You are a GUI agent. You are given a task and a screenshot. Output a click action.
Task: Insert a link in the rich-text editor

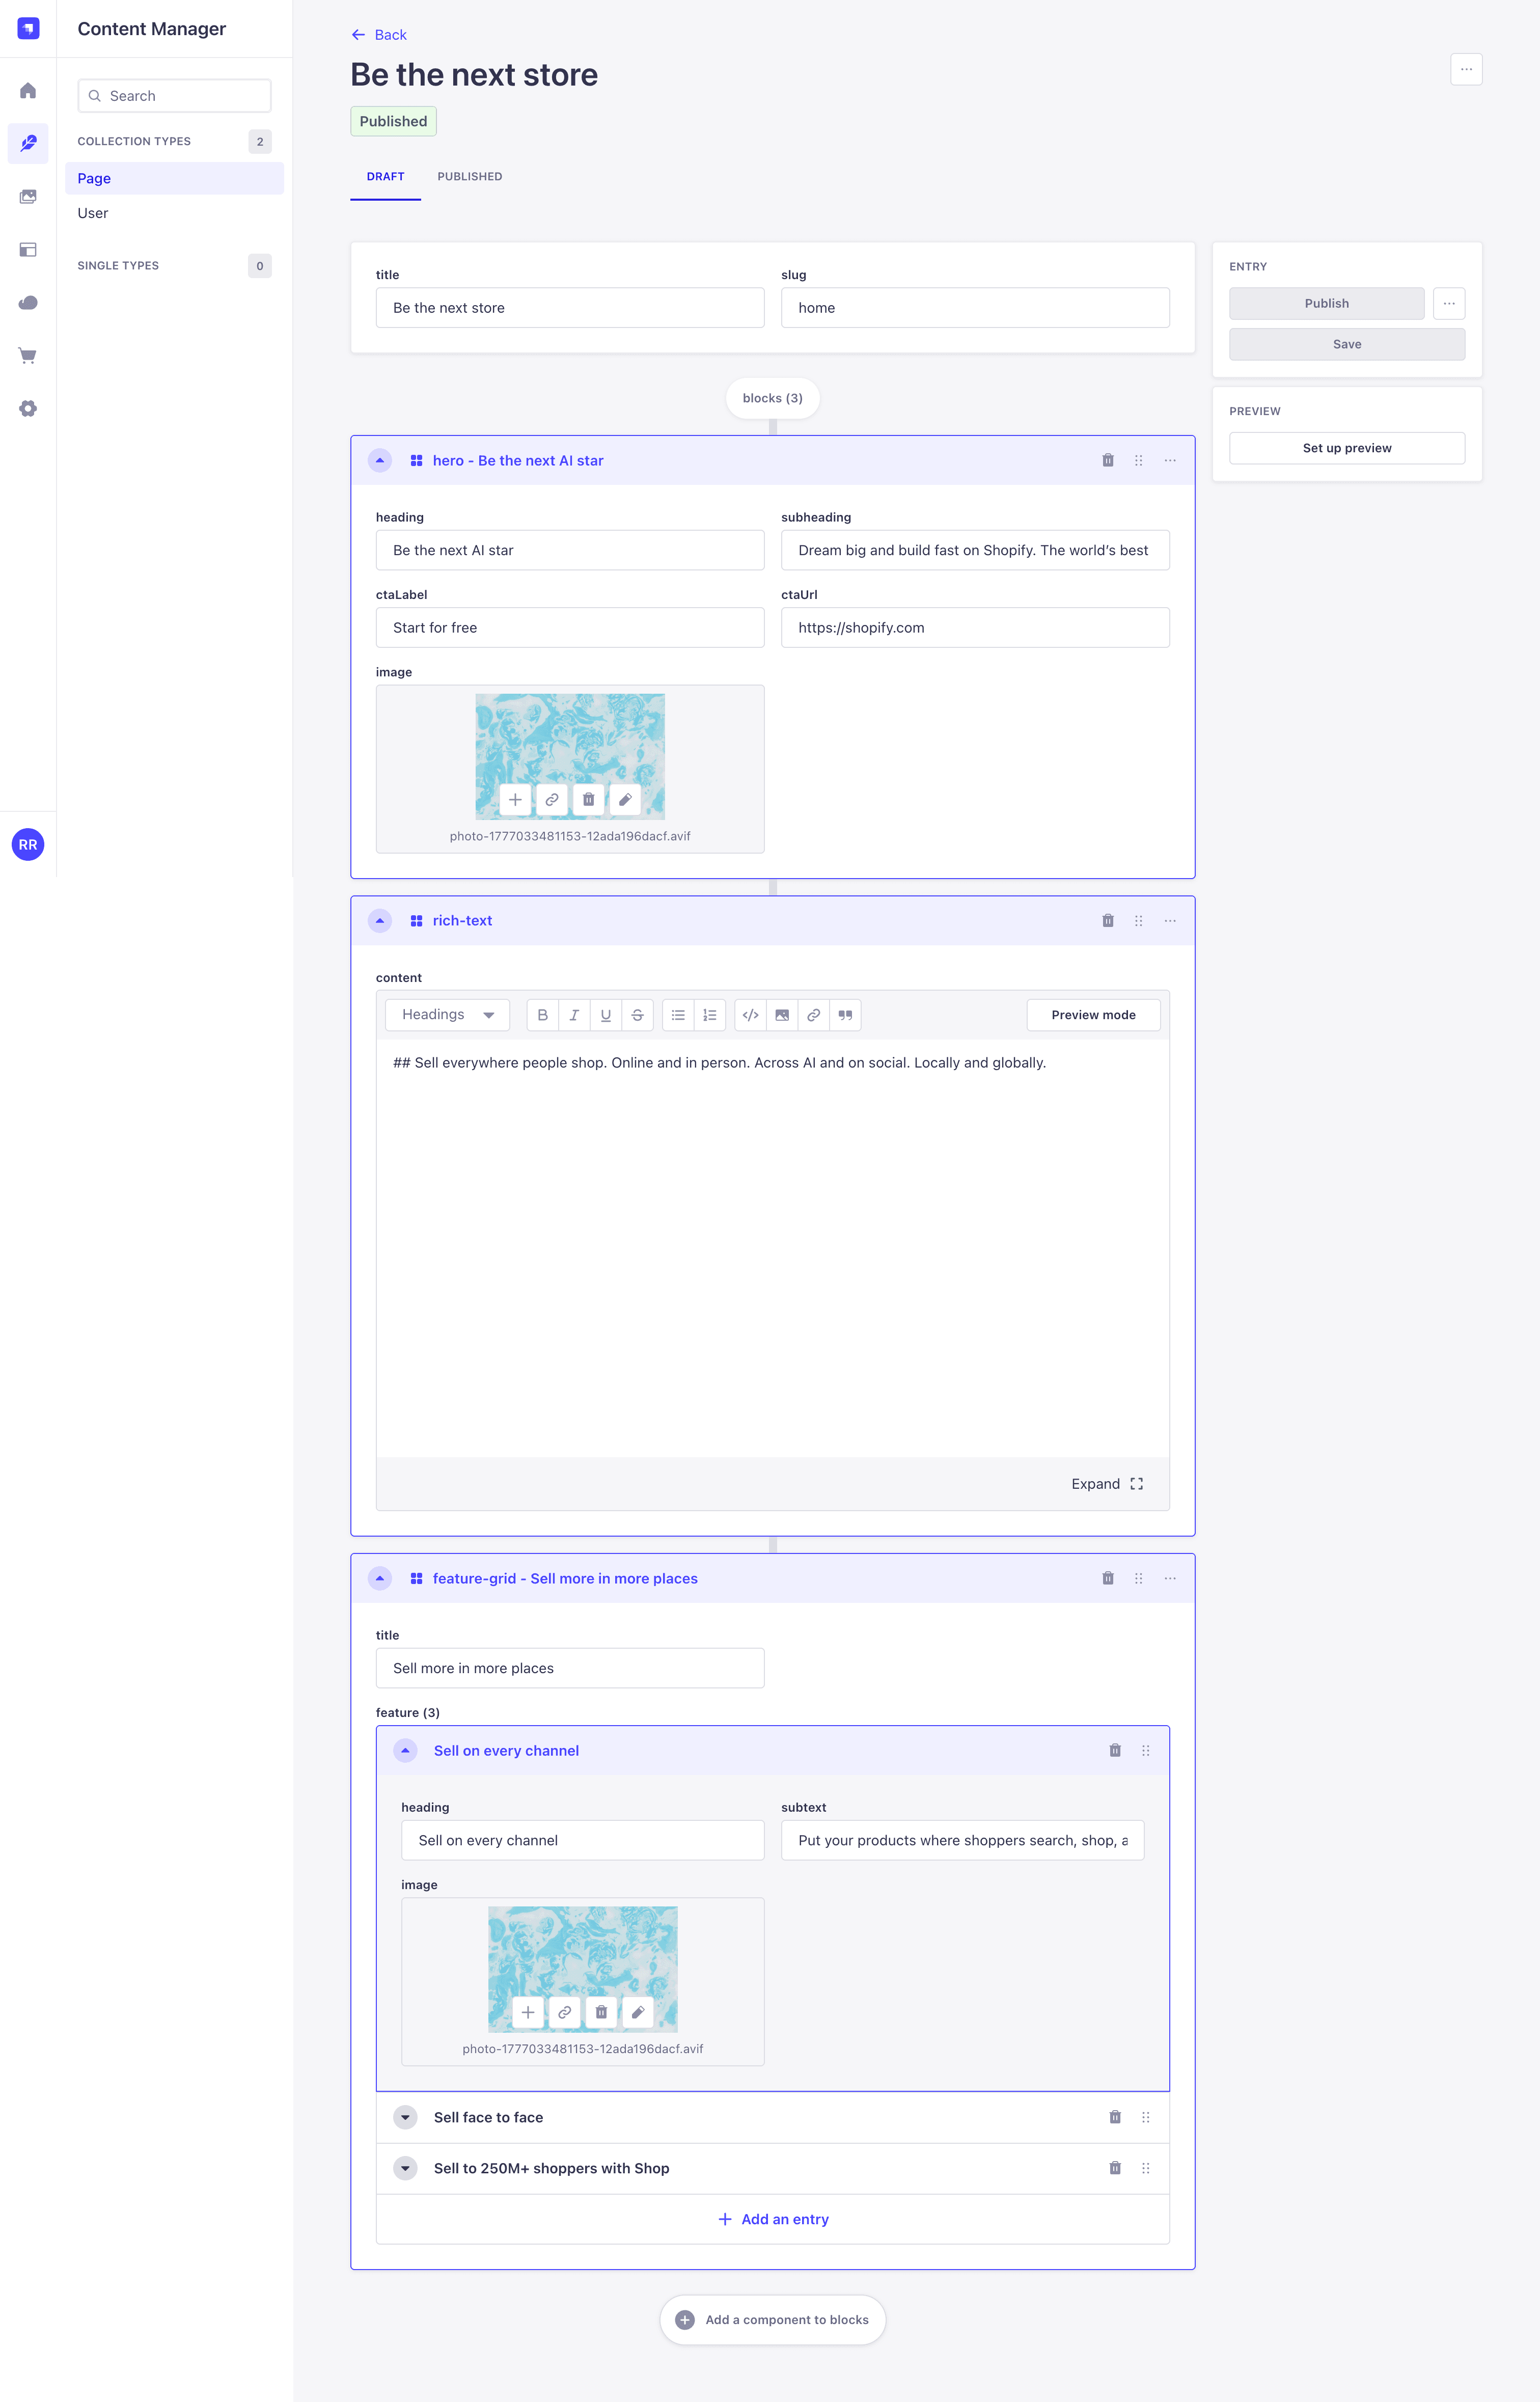coord(814,1015)
